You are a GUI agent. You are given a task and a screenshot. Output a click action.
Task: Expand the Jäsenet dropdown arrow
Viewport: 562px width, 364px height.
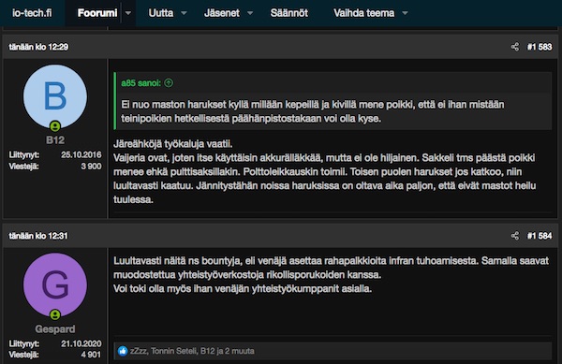click(x=250, y=13)
